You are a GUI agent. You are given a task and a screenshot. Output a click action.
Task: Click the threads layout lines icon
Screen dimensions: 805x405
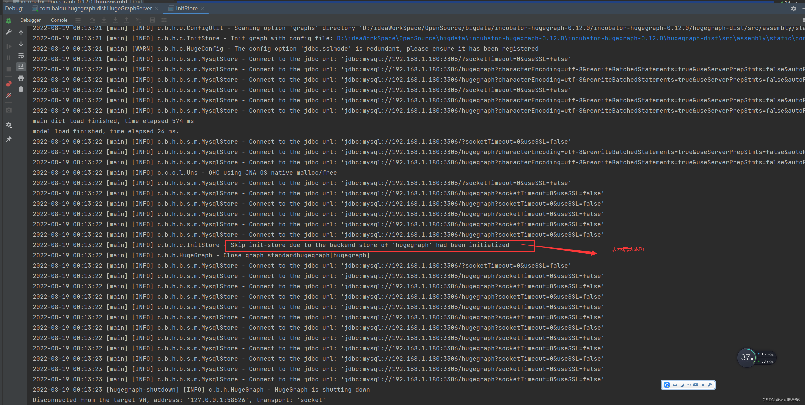tap(78, 20)
